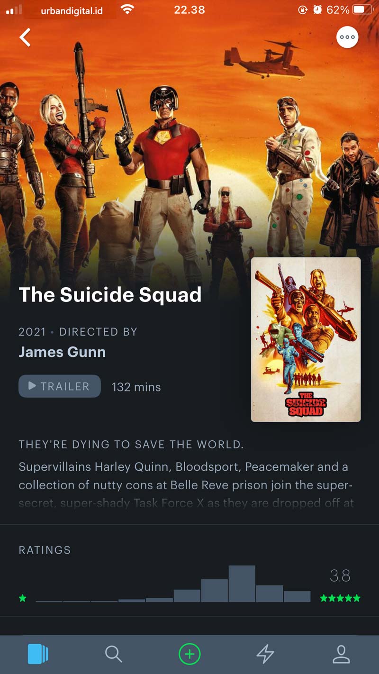
Task: Open the profile person tab
Action: [341, 655]
